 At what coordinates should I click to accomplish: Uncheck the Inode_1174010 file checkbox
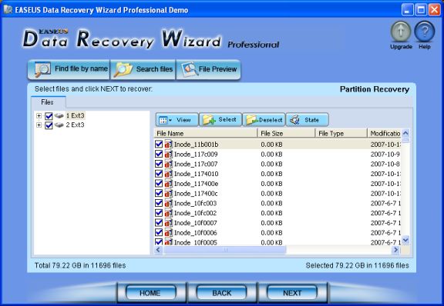tap(159, 174)
